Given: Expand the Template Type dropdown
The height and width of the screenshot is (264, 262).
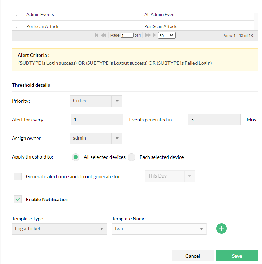Looking at the screenshot, I should [x=59, y=229].
